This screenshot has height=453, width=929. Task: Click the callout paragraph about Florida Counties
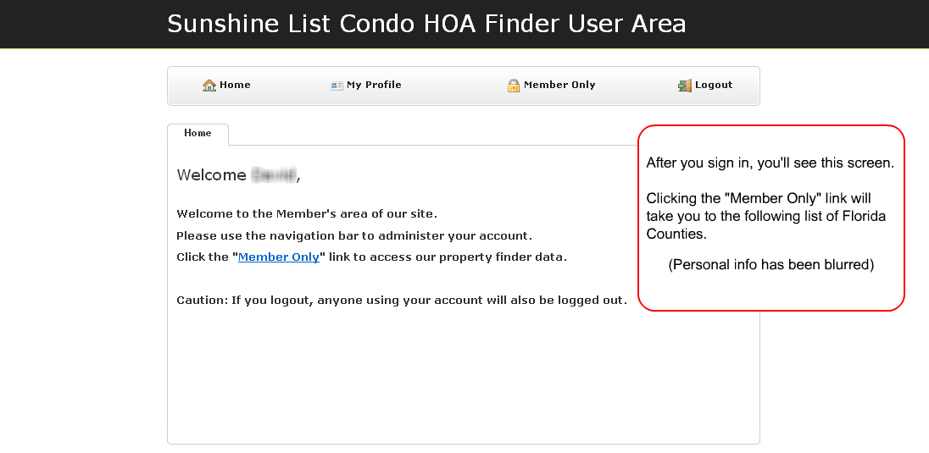coord(765,216)
